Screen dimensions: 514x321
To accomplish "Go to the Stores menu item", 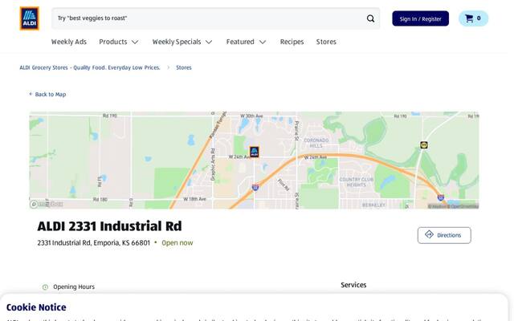I will (x=326, y=42).
